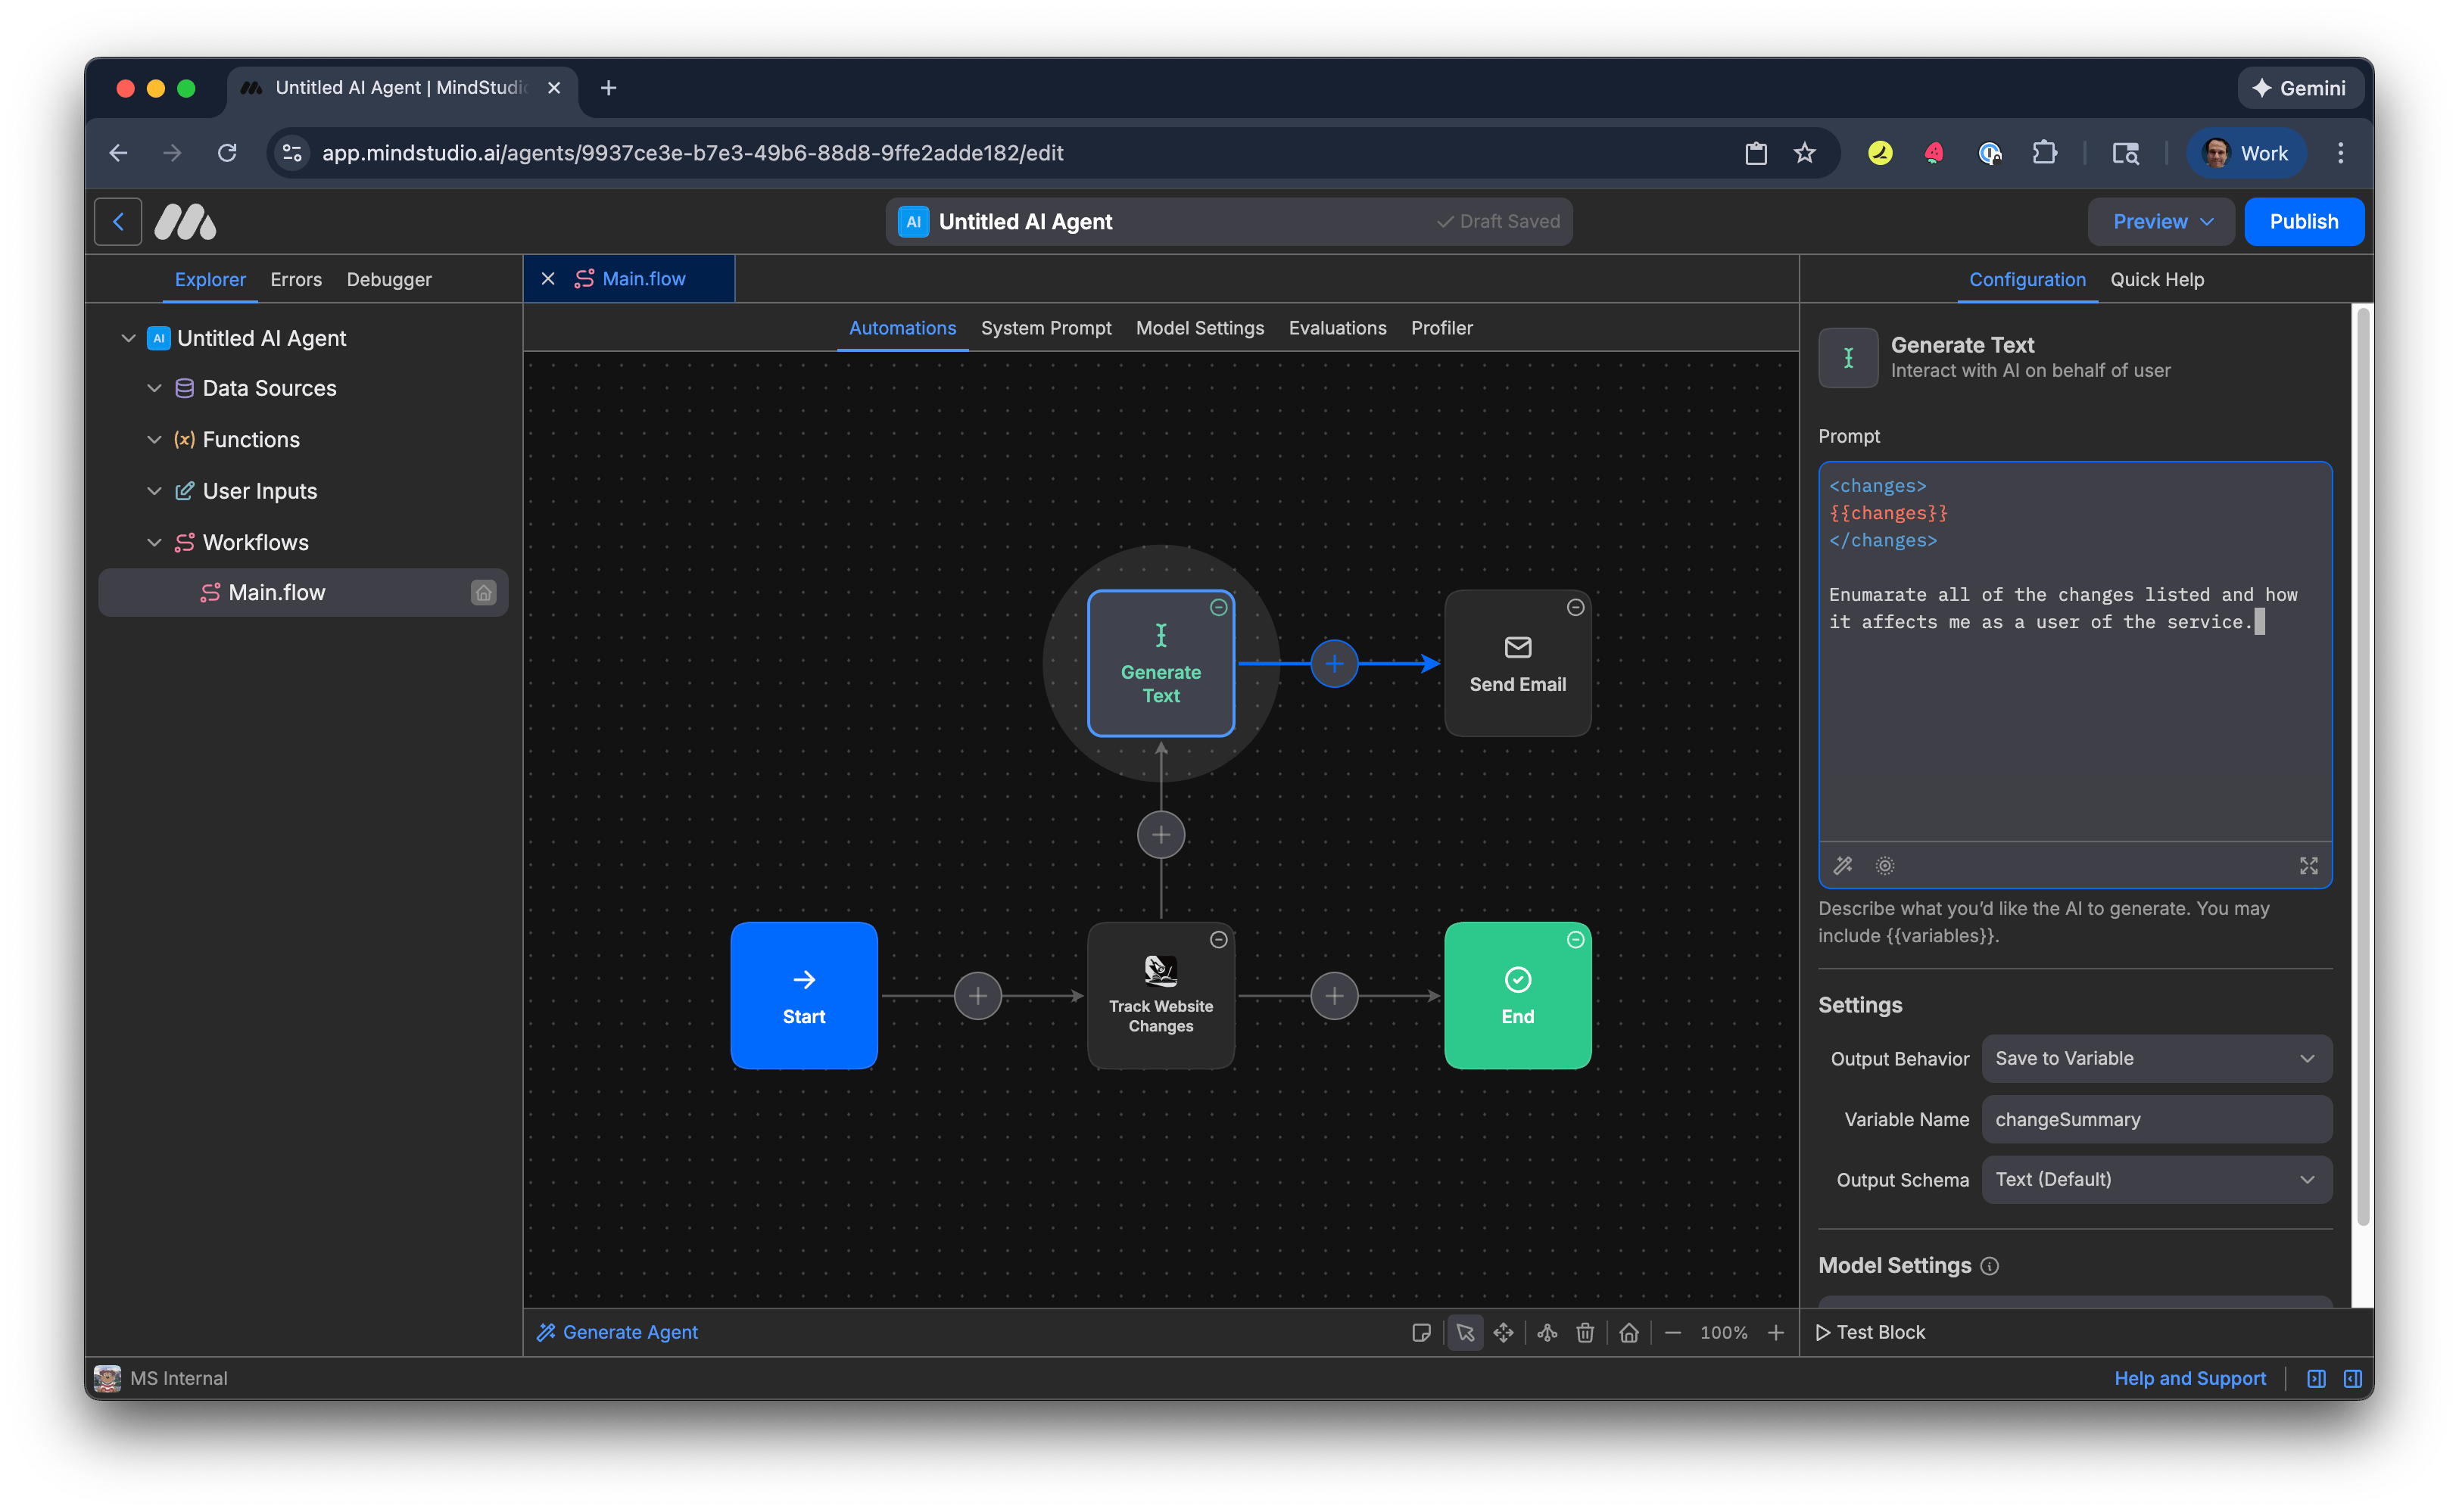The image size is (2459, 1512).
Task: Select the pan tool in canvas toolbar
Action: [1504, 1332]
